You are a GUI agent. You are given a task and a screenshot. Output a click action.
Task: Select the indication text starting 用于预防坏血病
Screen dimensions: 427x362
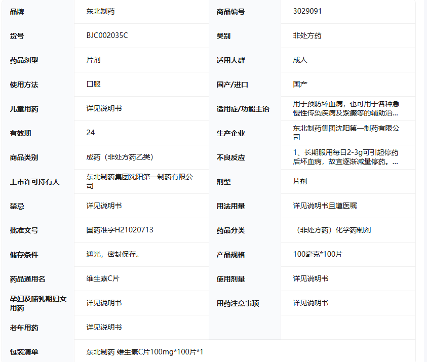(x=346, y=108)
